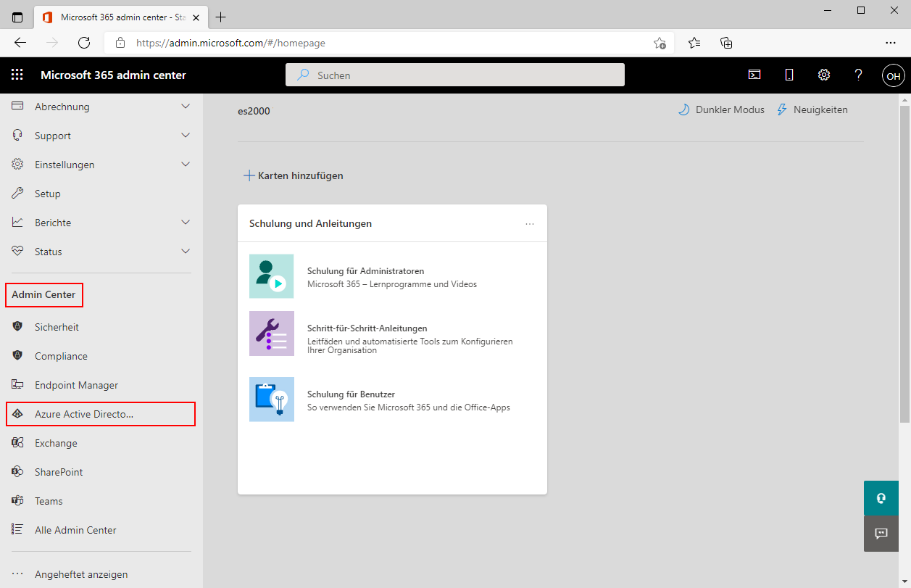
Task: Go back with browser back arrow
Action: [x=20, y=43]
